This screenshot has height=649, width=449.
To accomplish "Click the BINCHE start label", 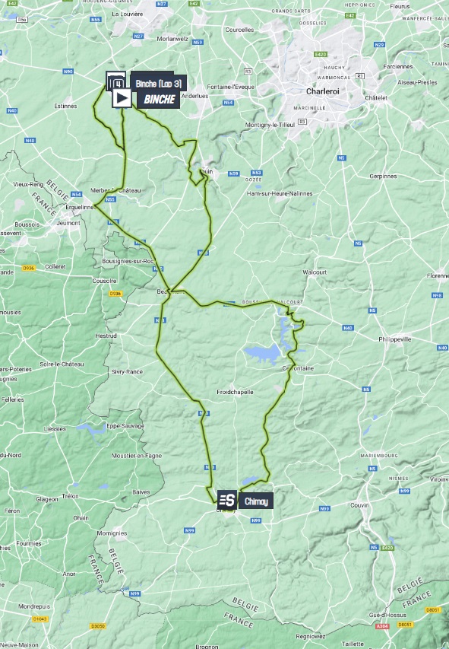I will [160, 100].
